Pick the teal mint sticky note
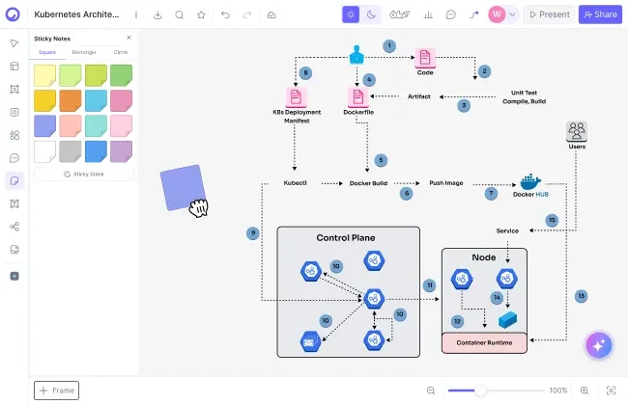The height and width of the screenshot is (405, 628). click(96, 126)
